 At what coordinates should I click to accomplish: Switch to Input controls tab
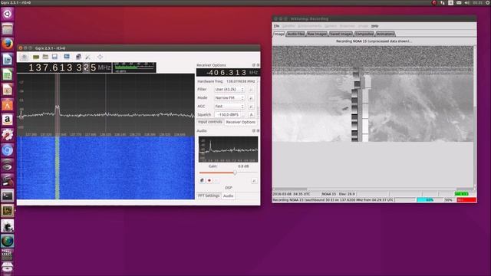(210, 122)
